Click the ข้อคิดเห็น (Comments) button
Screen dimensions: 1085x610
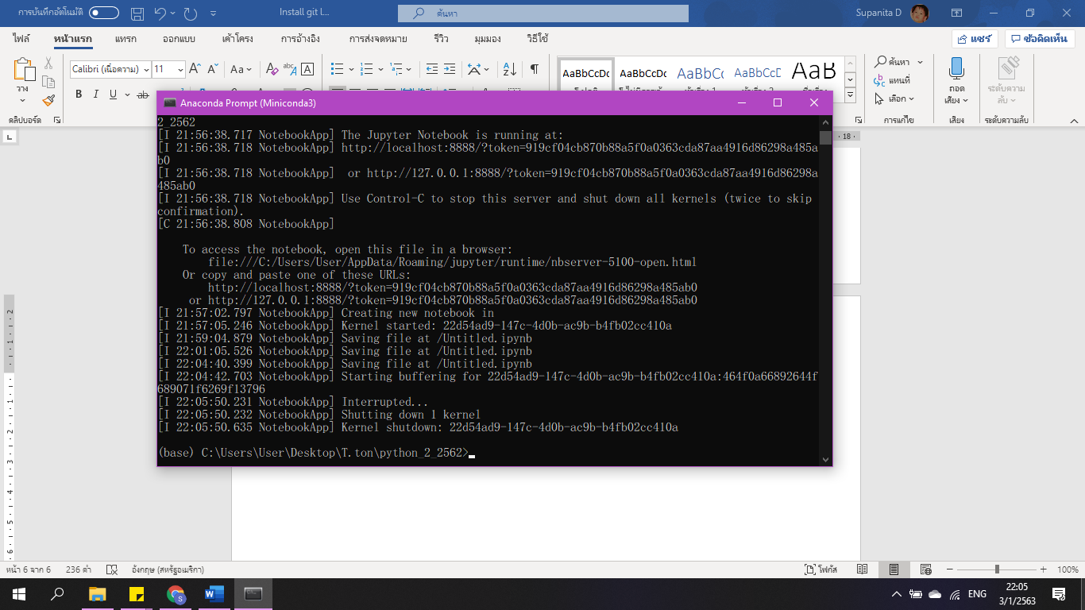click(1040, 39)
